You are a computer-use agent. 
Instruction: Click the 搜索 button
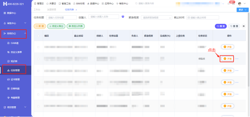pyautogui.click(x=221, y=26)
